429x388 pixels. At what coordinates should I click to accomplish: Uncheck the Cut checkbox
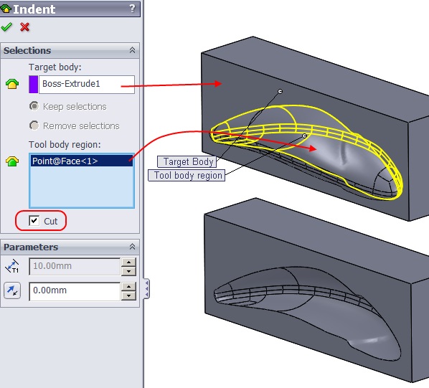click(34, 221)
